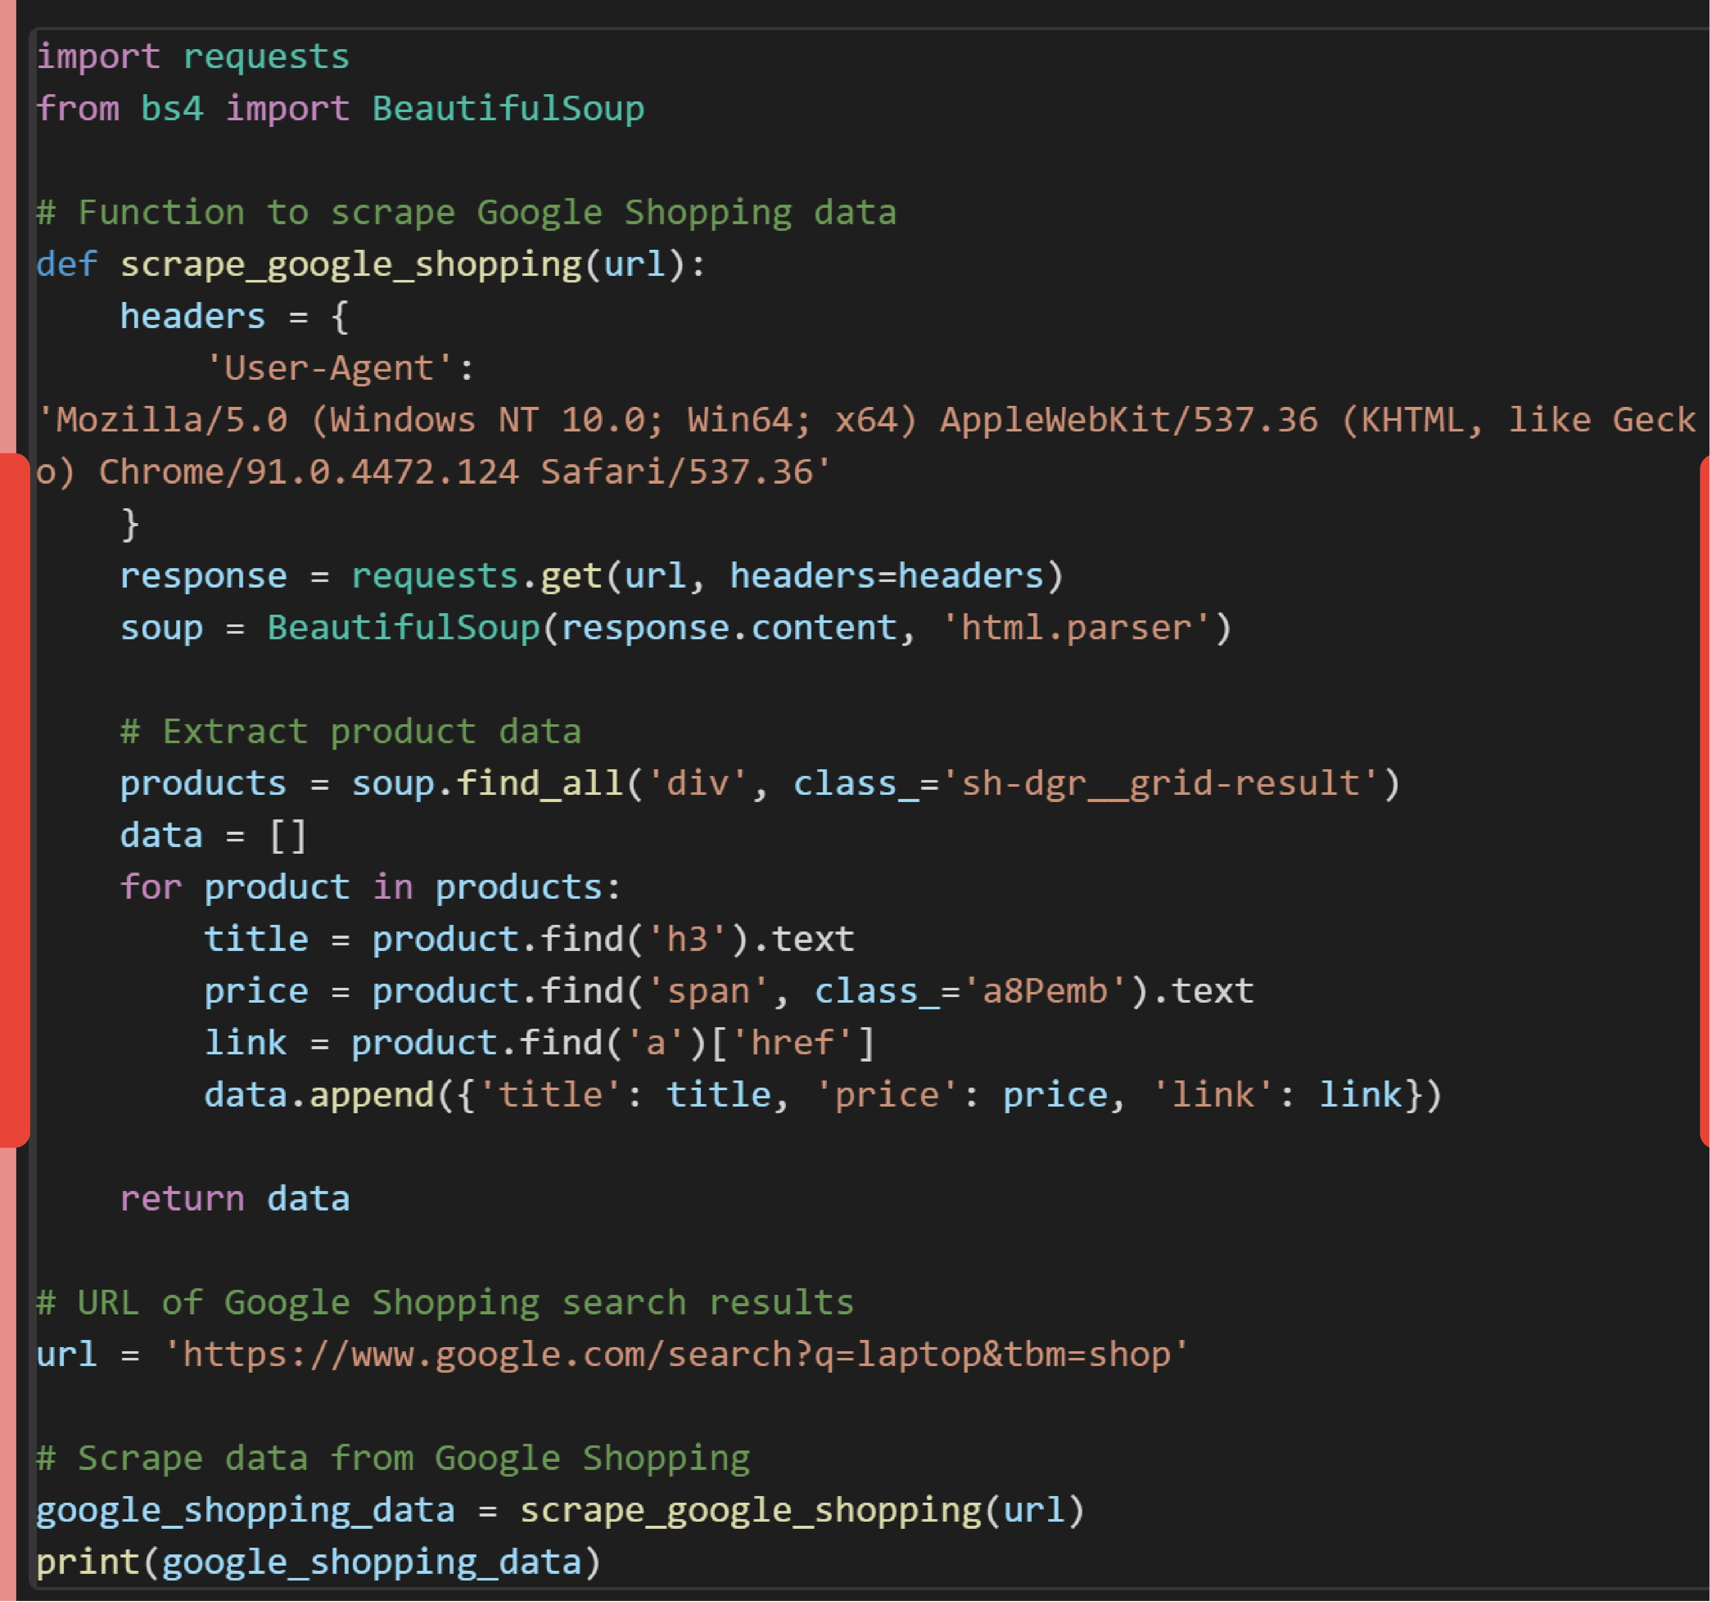Click the closing brace of headers dict
Screen dimensions: 1710x1602
coord(130,525)
